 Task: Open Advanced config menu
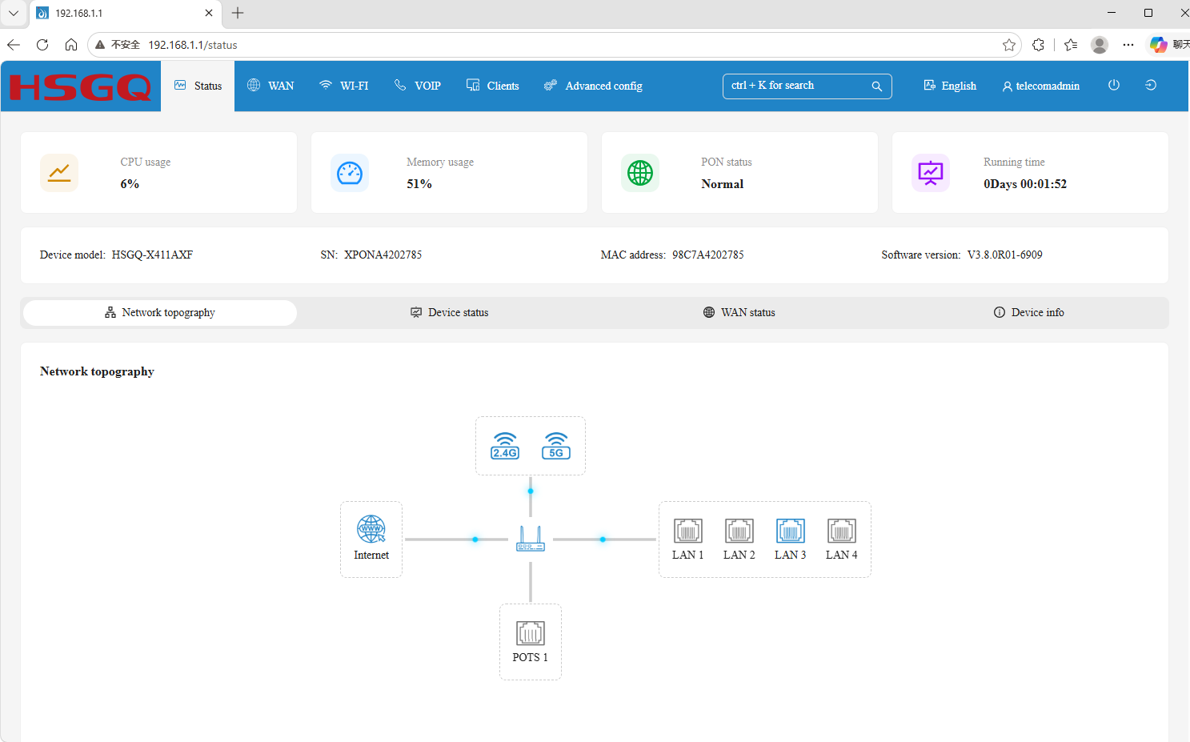click(x=593, y=86)
